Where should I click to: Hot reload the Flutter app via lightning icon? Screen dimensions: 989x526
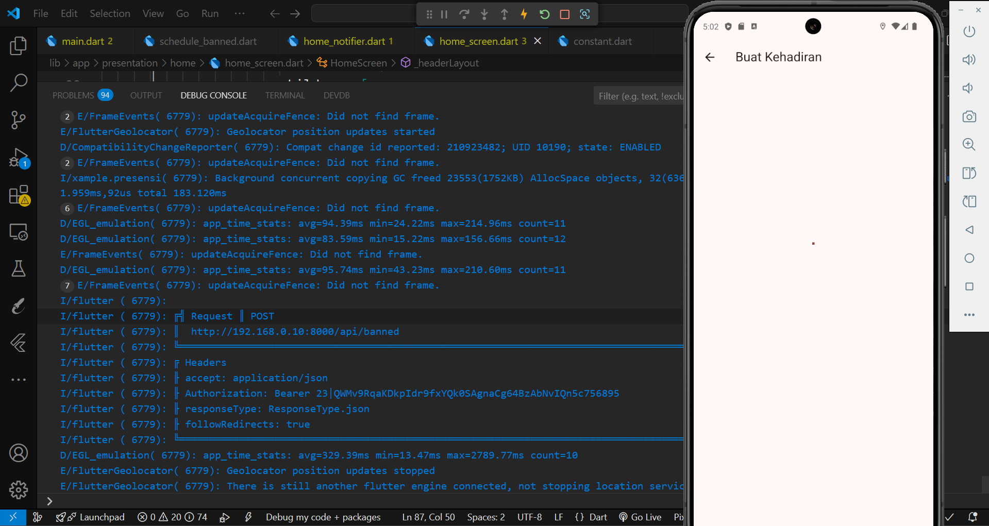[x=524, y=14]
